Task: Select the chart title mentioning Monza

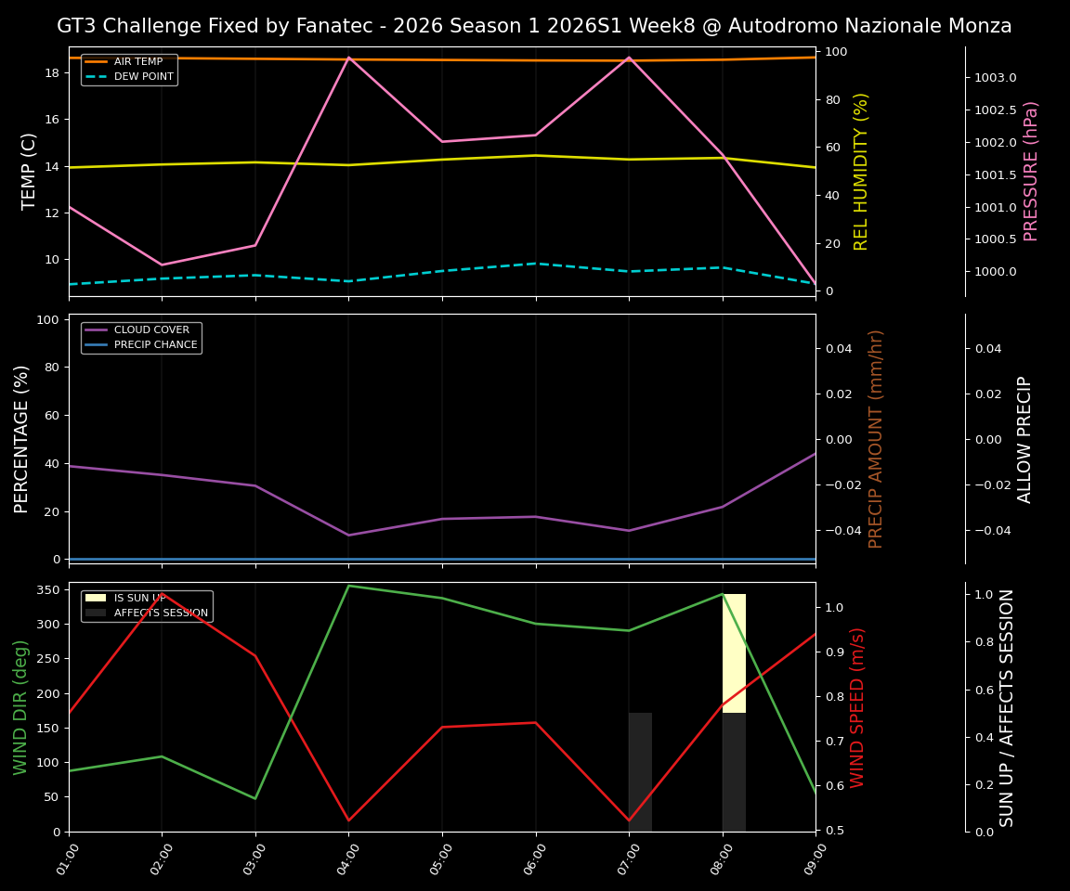Action: (x=535, y=26)
